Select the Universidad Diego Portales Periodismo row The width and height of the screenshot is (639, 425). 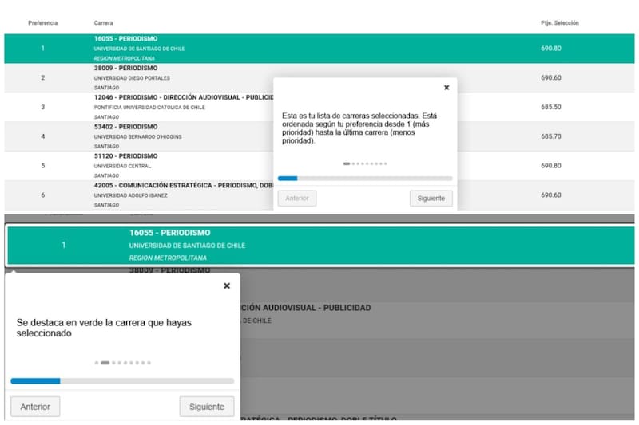pos(160,77)
